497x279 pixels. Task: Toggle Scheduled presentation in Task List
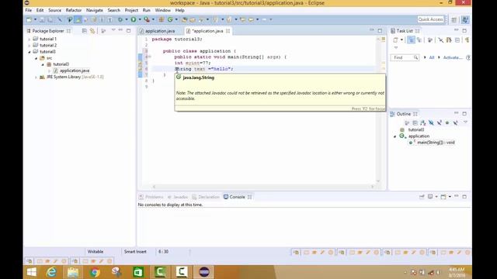tap(419, 40)
